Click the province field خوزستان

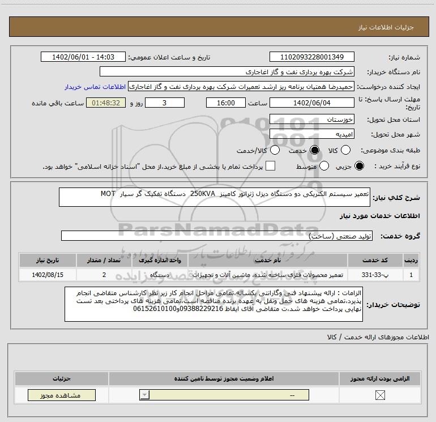[x=311, y=120]
